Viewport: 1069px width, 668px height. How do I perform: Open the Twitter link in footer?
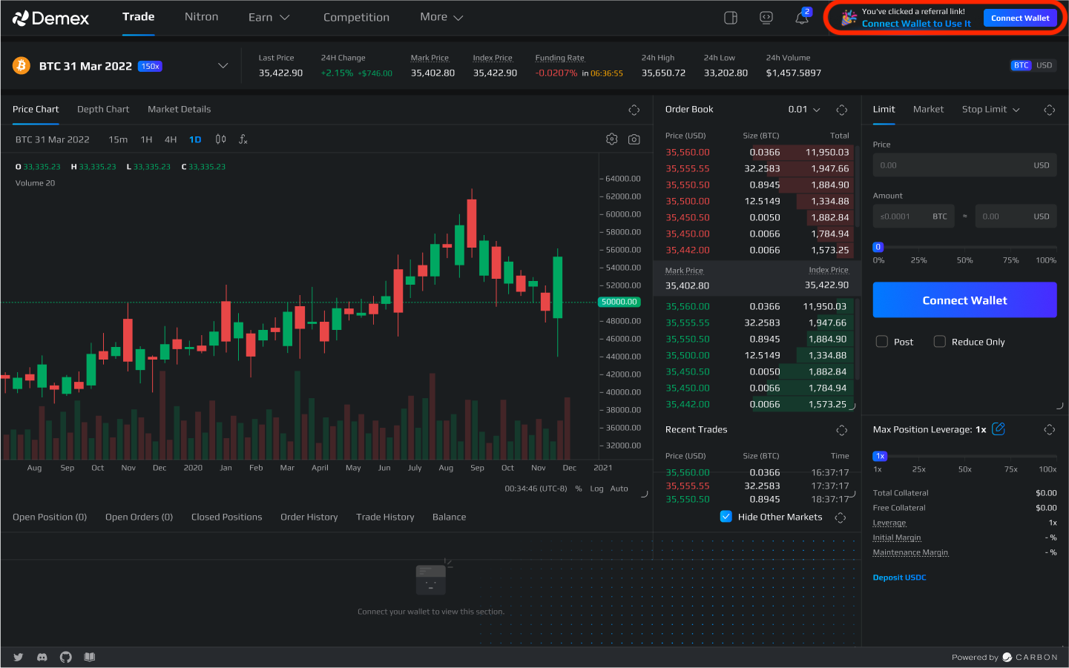pos(19,657)
